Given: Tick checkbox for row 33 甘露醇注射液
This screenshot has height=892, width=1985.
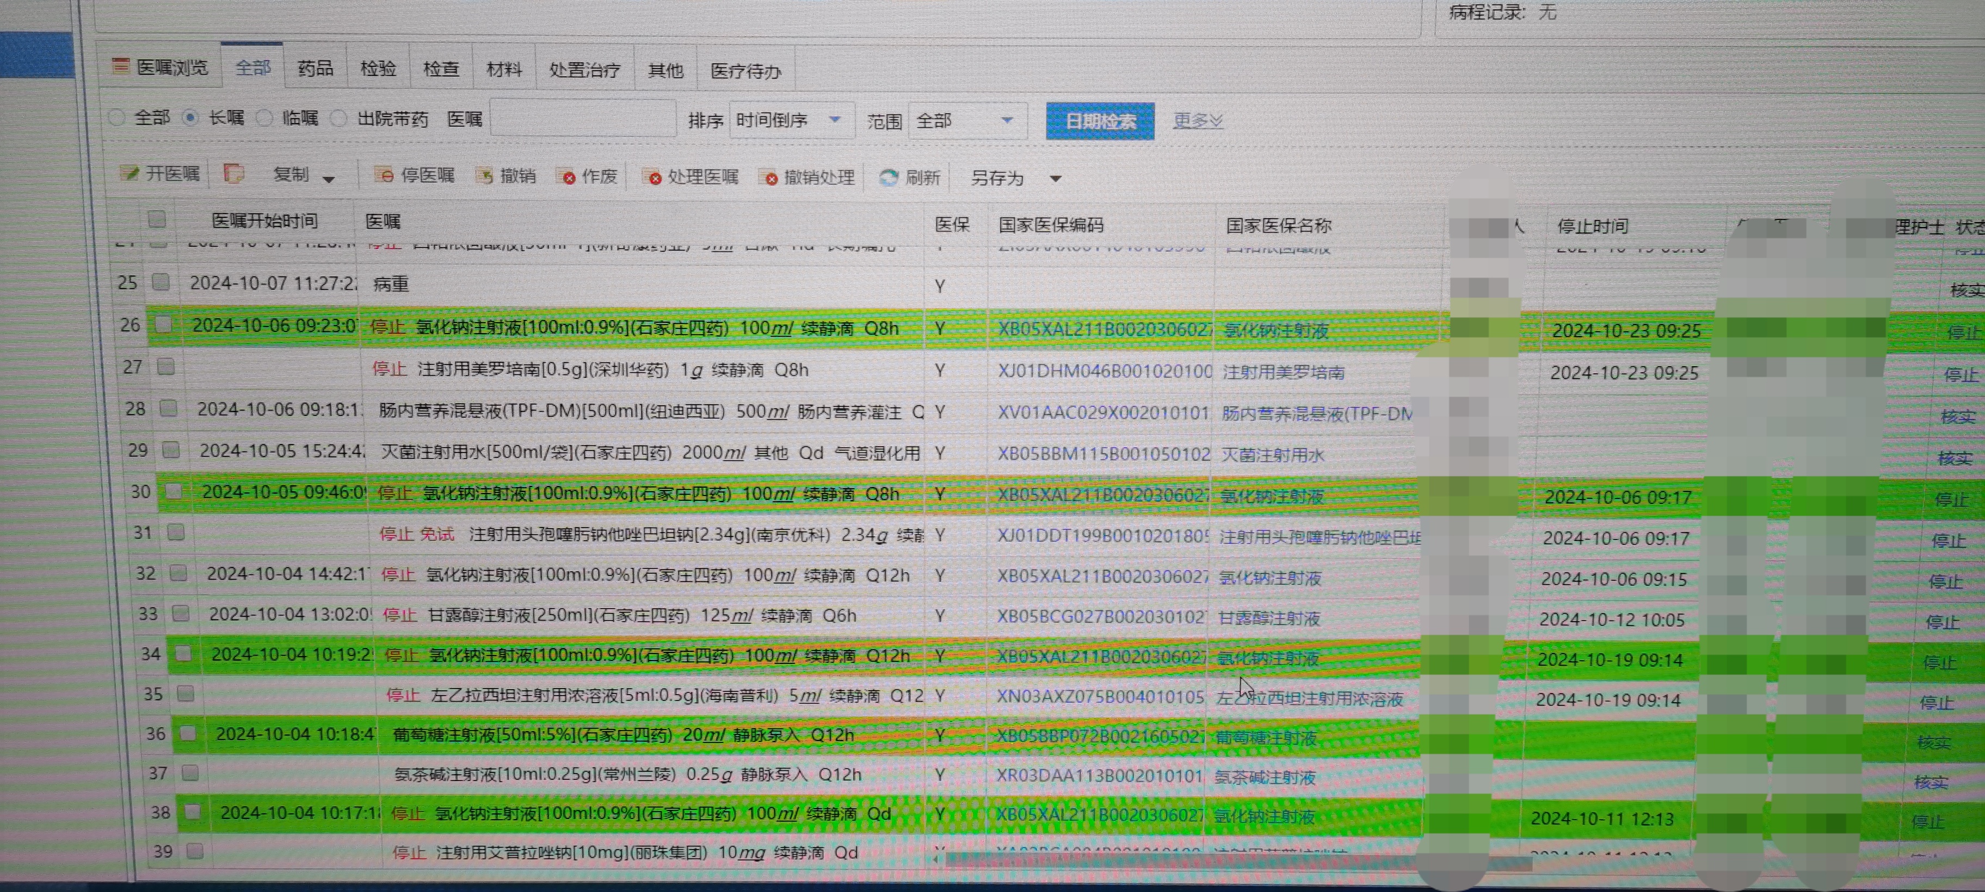Looking at the screenshot, I should (180, 613).
